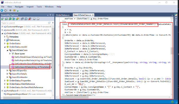Click the blue Navigate Back arrow

click(2, 11)
